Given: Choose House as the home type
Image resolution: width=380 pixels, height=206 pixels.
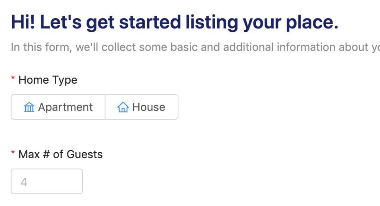Looking at the screenshot, I should tap(141, 107).
